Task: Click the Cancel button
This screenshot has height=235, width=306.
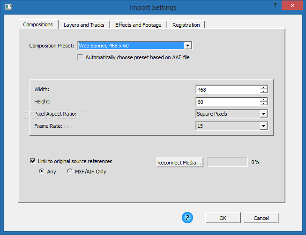Action: click(x=261, y=218)
